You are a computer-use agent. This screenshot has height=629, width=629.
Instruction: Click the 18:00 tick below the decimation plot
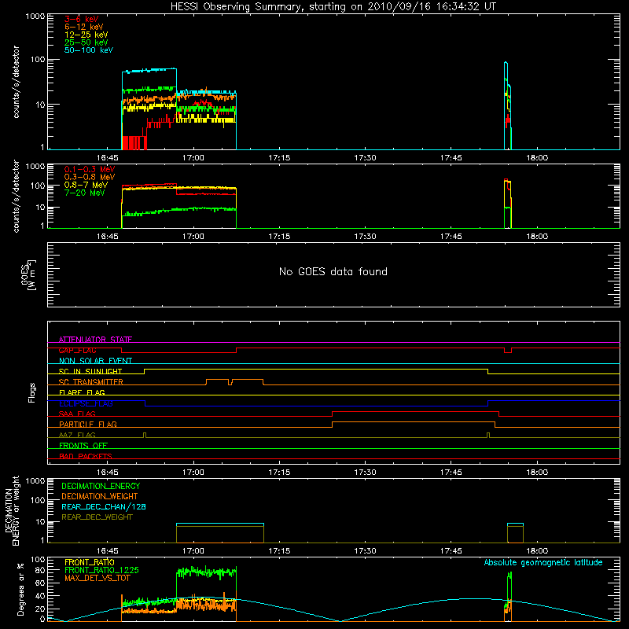(x=537, y=551)
